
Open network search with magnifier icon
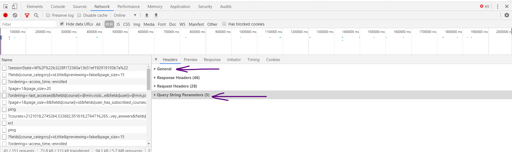[x=36, y=15]
